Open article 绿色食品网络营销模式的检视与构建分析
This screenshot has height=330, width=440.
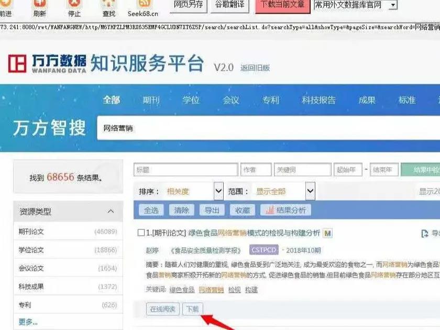pyautogui.click(x=254, y=233)
